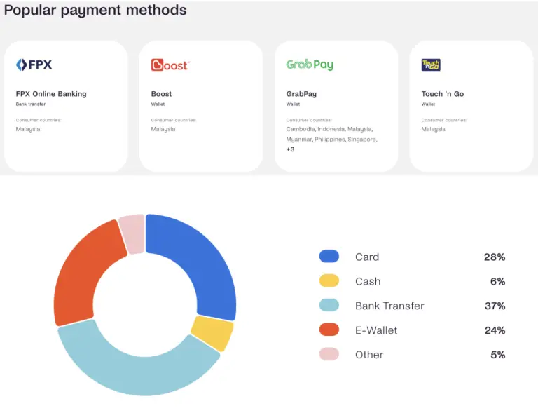The height and width of the screenshot is (413, 538).
Task: Click the Touch 'n Go logo
Action: [431, 65]
